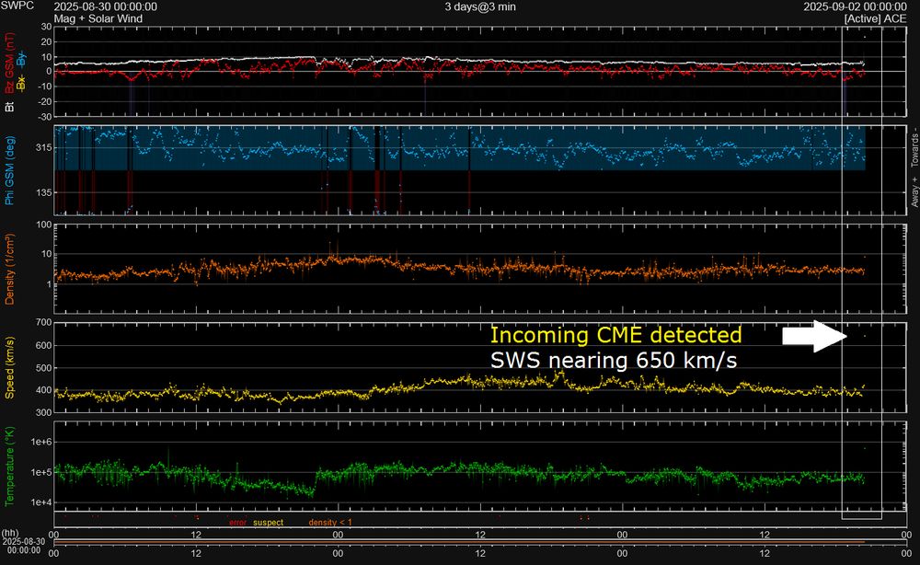Click the yellow suspect legend entry
This screenshot has width=920, height=565.
coord(268,522)
